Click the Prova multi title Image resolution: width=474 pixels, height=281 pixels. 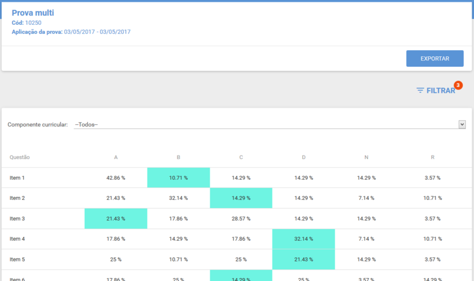(33, 12)
